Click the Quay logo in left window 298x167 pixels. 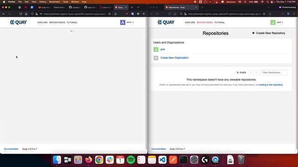18,22
